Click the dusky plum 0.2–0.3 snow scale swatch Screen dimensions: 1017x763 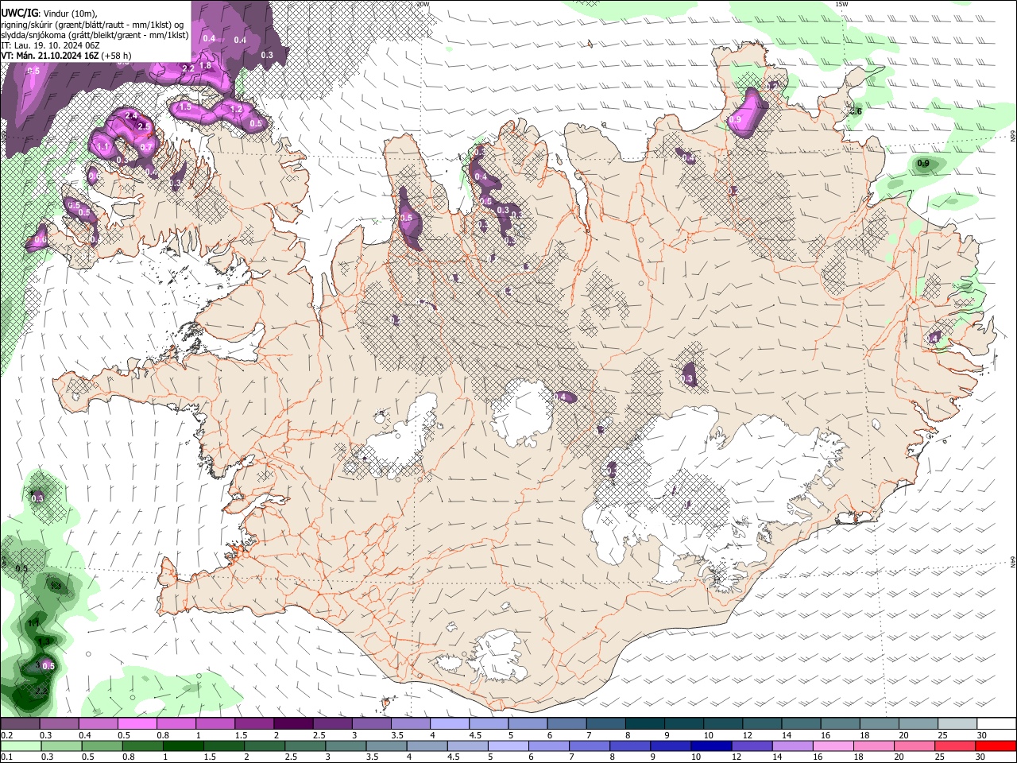(20, 723)
